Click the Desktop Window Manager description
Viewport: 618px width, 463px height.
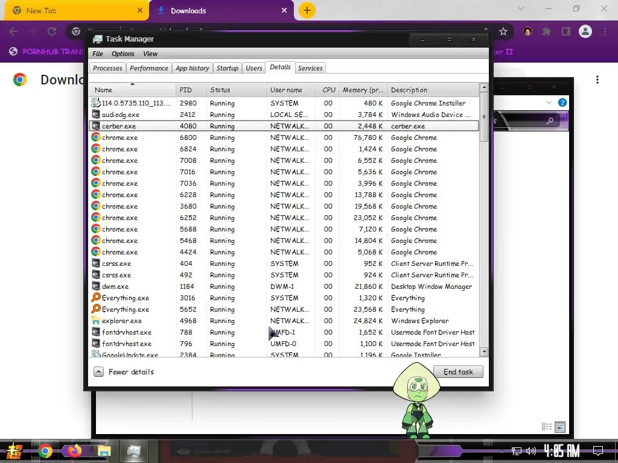[432, 286]
